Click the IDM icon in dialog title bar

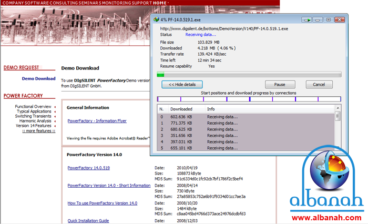tap(156, 19)
